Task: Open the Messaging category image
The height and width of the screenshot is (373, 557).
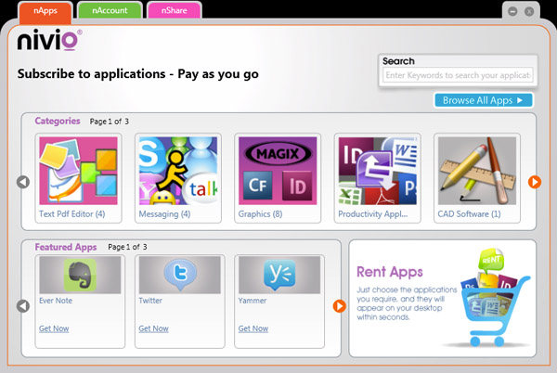Action: pos(178,171)
